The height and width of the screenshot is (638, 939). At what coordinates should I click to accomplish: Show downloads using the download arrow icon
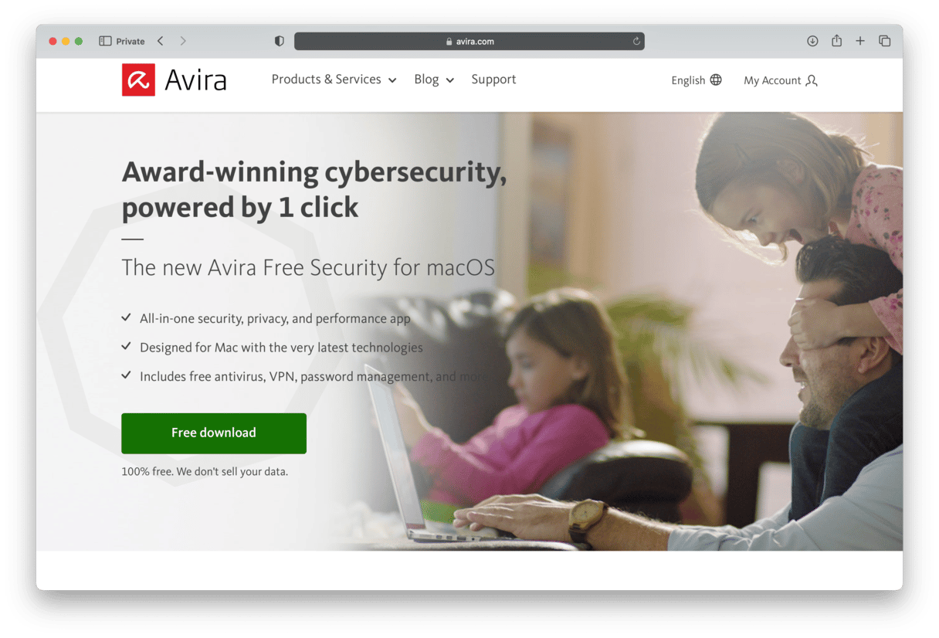[x=812, y=41]
